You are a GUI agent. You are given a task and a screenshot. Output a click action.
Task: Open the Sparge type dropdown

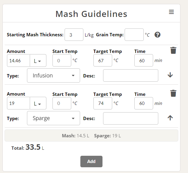tap(53, 118)
